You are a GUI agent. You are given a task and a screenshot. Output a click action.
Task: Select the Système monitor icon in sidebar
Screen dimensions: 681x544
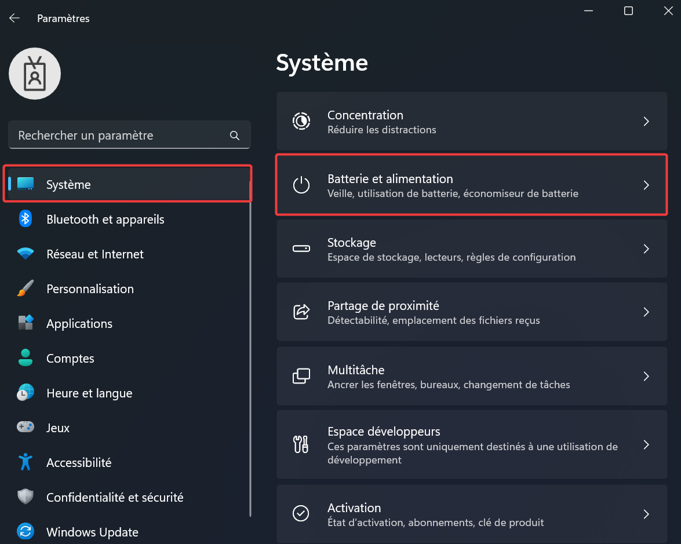tap(26, 184)
